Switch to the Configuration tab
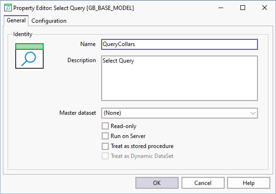The height and width of the screenshot is (194, 276). (49, 21)
